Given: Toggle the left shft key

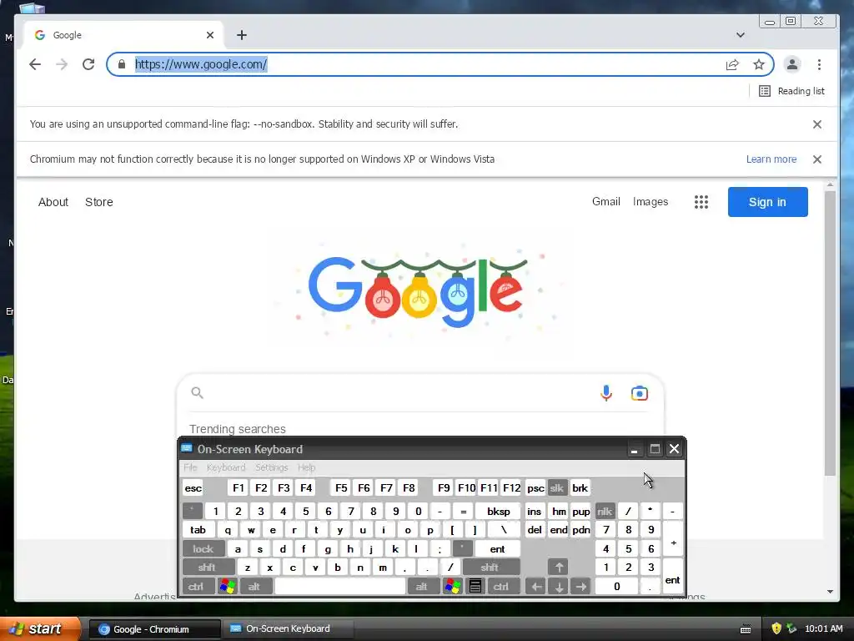Looking at the screenshot, I should click(207, 568).
